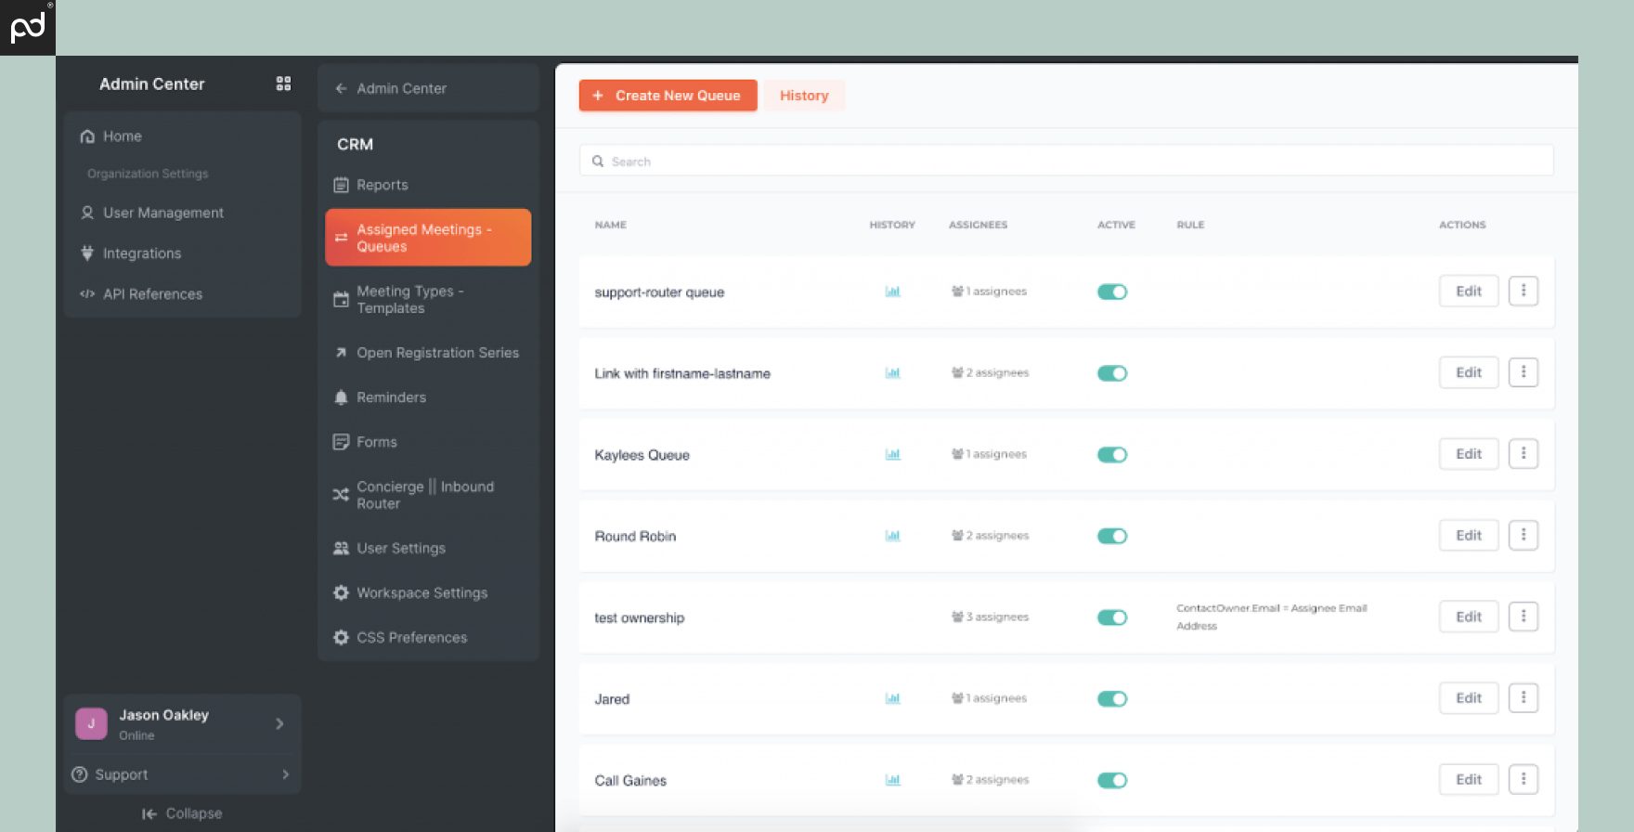Screen dimensions: 1634x832
Task: Open more actions for test ownership
Action: tap(1523, 617)
